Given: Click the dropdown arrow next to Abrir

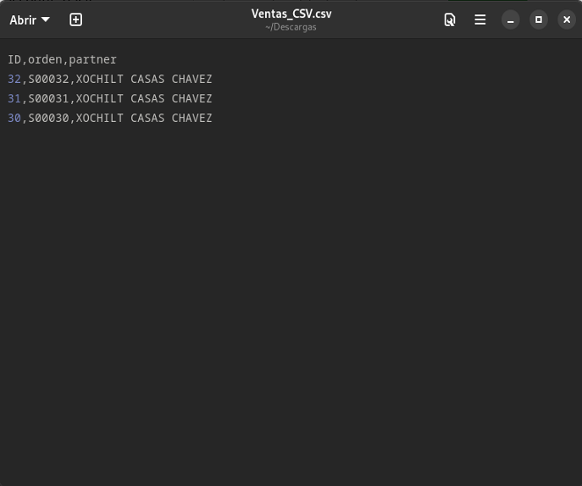Looking at the screenshot, I should 45,19.
